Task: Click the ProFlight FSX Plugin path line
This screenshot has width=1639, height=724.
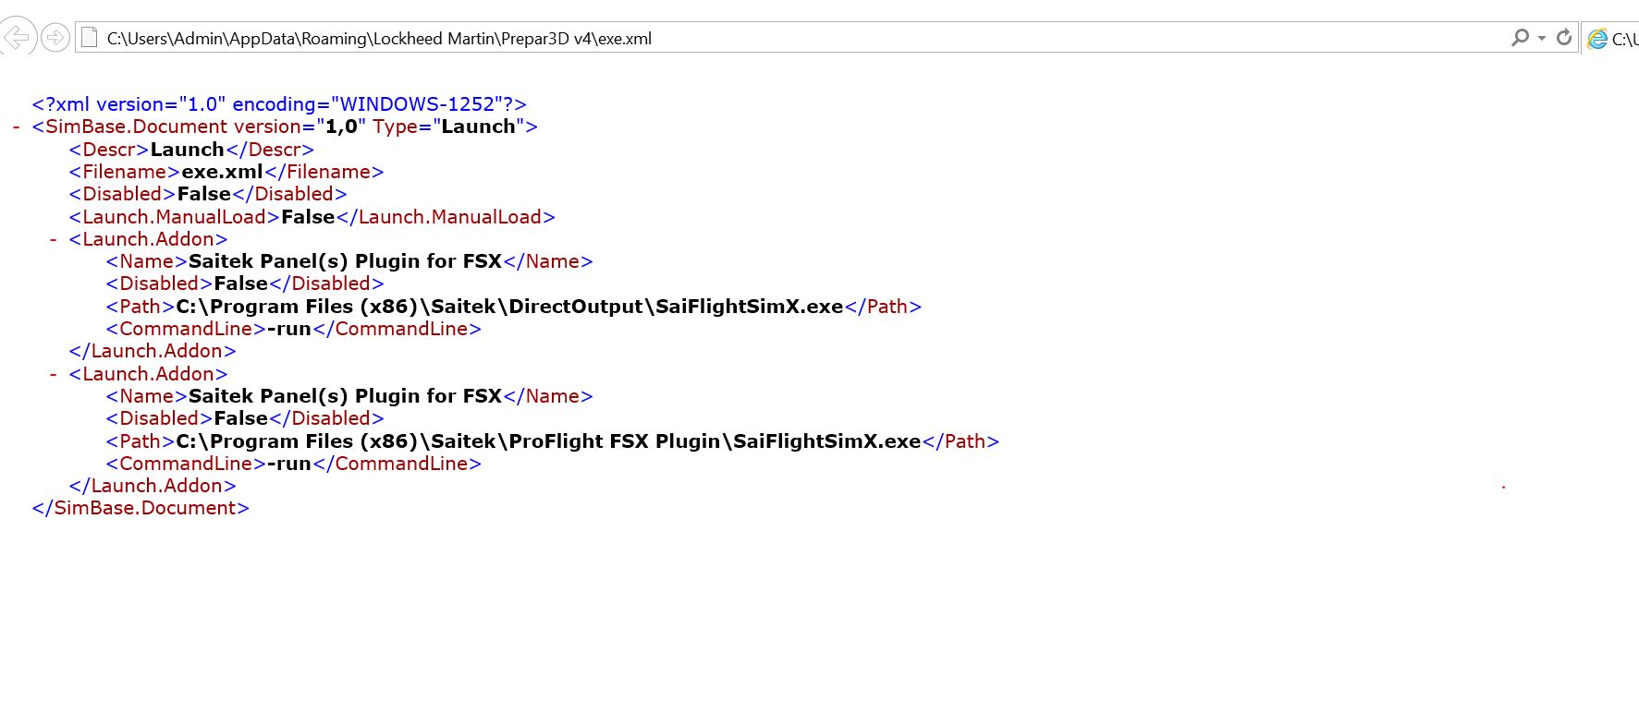Action: click(553, 441)
